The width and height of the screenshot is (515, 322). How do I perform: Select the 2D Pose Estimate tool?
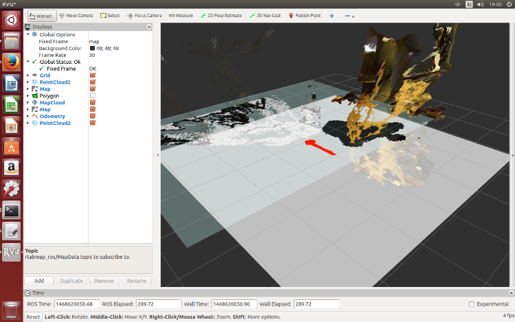pyautogui.click(x=222, y=15)
